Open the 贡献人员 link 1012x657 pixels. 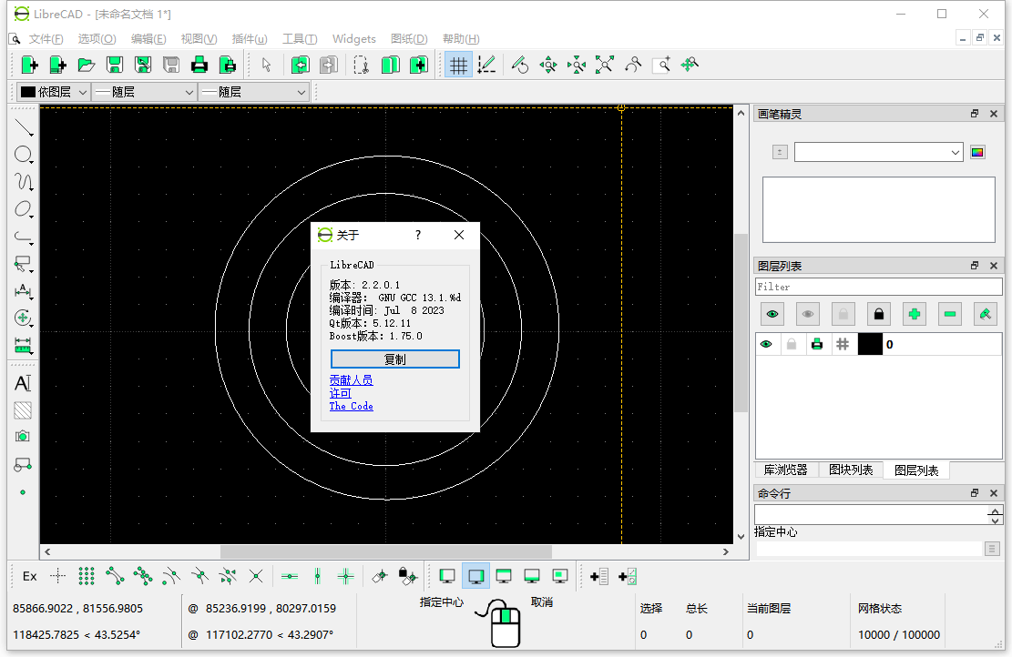(351, 380)
